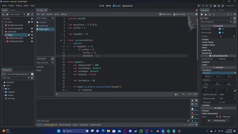238x134 pixels.
Task: Run the project with the play button
Action: coord(199,6)
